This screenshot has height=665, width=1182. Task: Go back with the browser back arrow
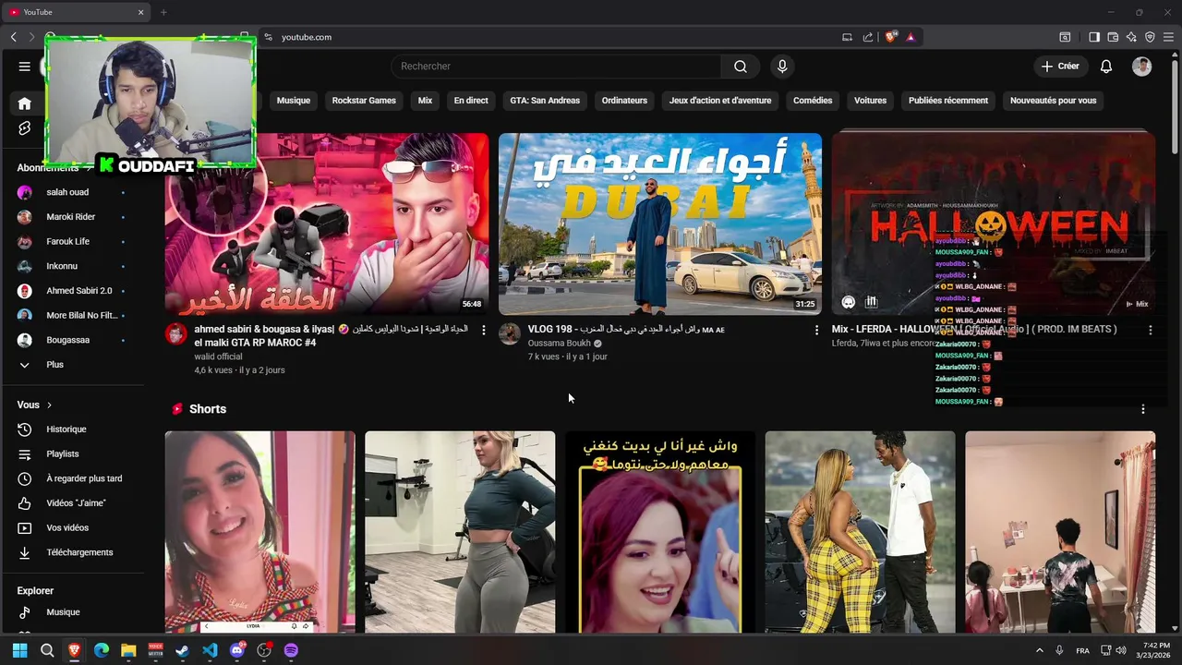tap(14, 37)
